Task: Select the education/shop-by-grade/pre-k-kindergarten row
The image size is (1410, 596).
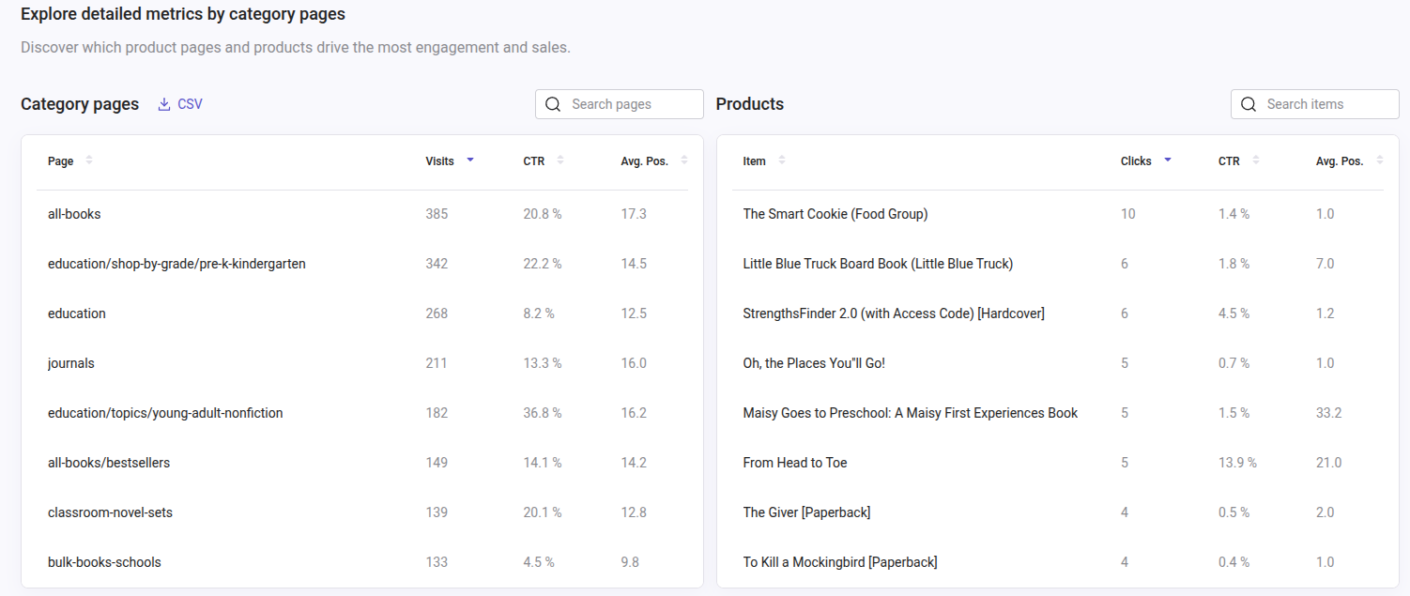Action: pyautogui.click(x=176, y=264)
